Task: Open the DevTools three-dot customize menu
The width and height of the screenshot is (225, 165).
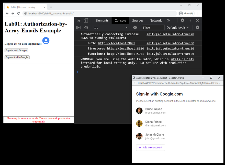Action: pos(190,20)
